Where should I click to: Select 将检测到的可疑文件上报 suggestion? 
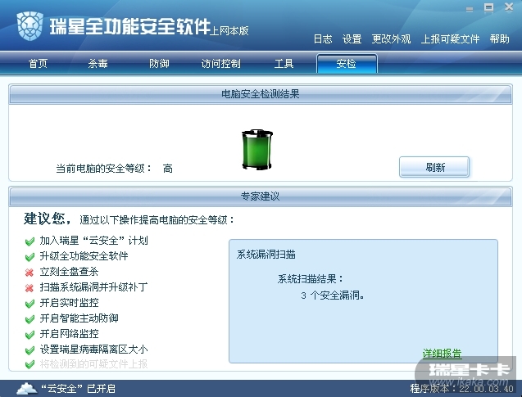point(93,363)
